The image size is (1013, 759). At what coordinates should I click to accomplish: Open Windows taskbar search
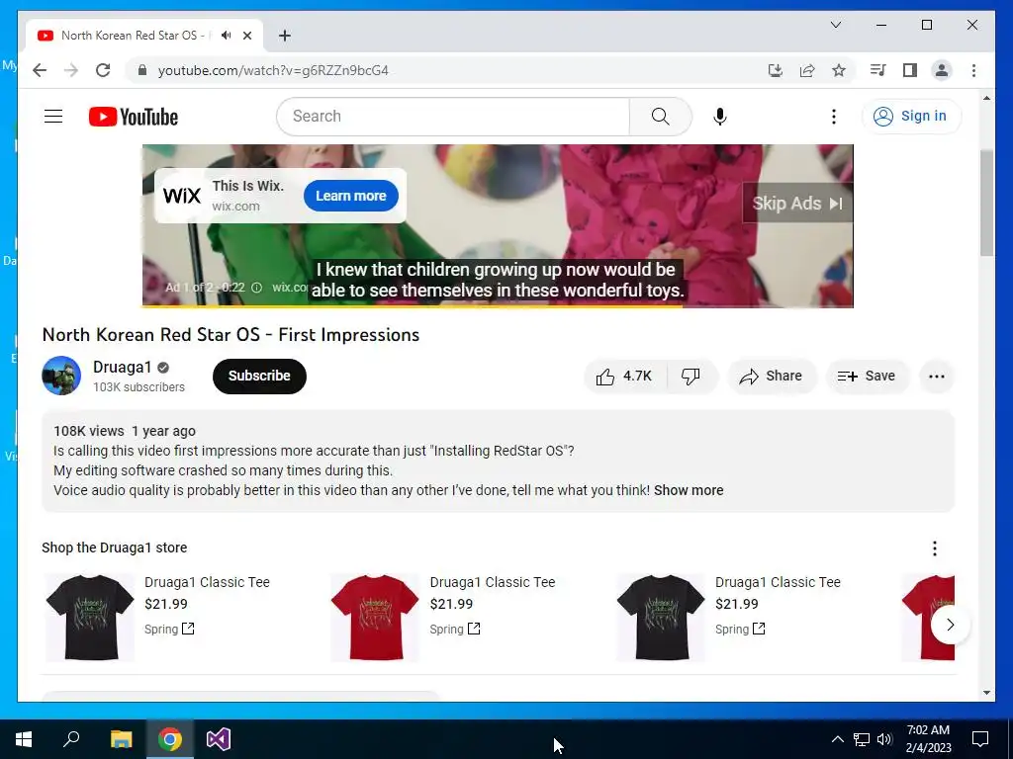coord(71,739)
